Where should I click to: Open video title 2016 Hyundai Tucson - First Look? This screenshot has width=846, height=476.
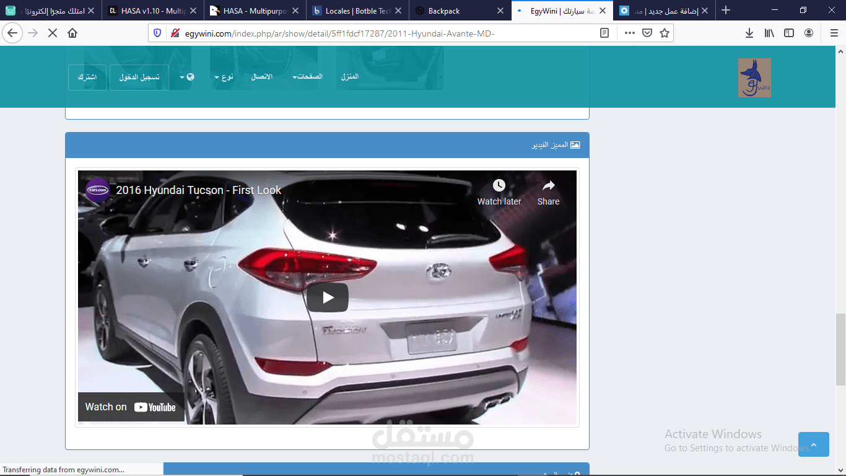tap(199, 190)
